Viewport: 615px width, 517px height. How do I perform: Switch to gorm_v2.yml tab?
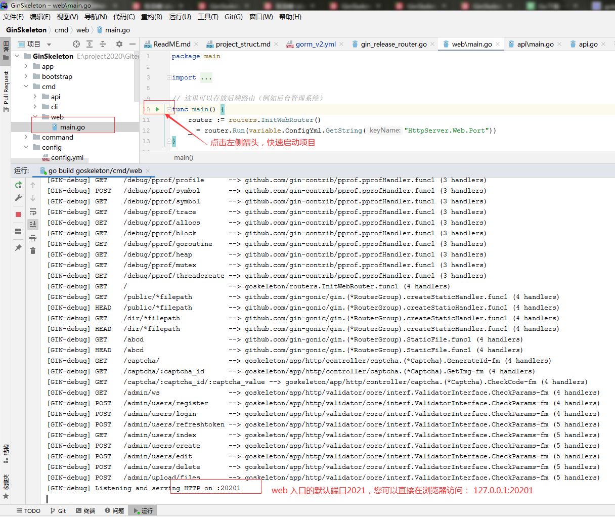point(316,44)
